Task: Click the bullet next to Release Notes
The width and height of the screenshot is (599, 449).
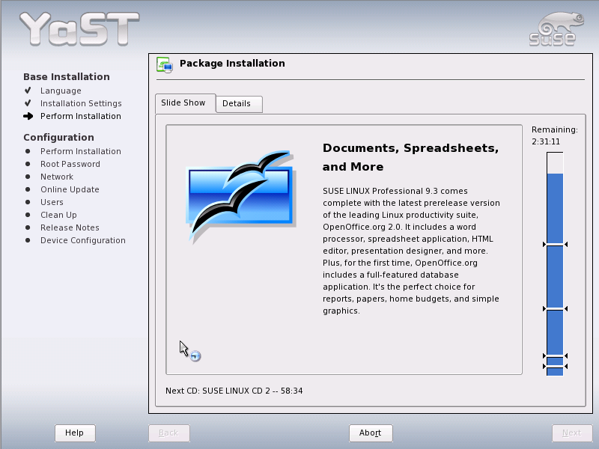Action: pos(28,227)
